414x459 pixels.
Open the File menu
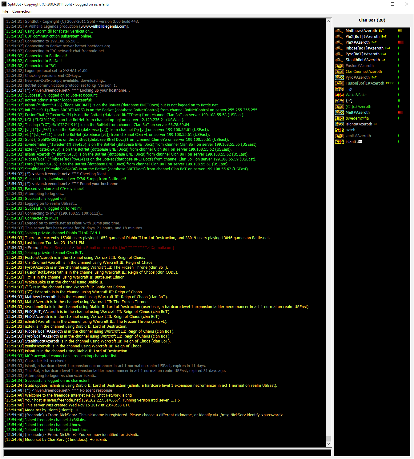[x=5, y=11]
